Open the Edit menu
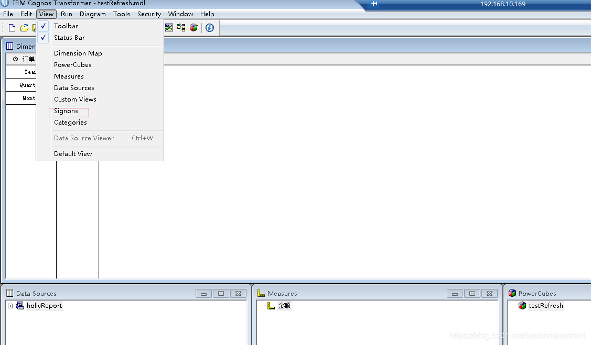 [x=26, y=14]
